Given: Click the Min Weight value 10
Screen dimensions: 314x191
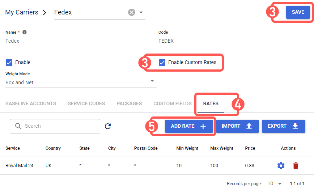Looking at the screenshot, I should click(x=179, y=166).
